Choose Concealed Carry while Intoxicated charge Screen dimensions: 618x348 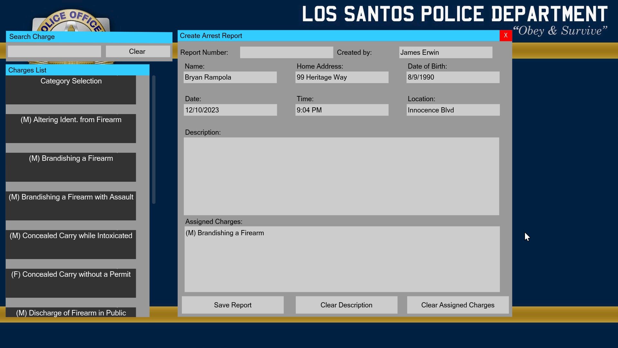click(x=71, y=244)
